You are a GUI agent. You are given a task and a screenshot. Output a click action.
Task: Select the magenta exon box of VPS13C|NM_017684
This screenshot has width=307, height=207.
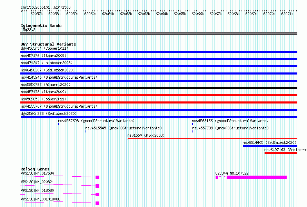tap(98, 177)
